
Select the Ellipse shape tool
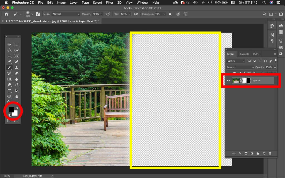pyautogui.click(x=9, y=97)
